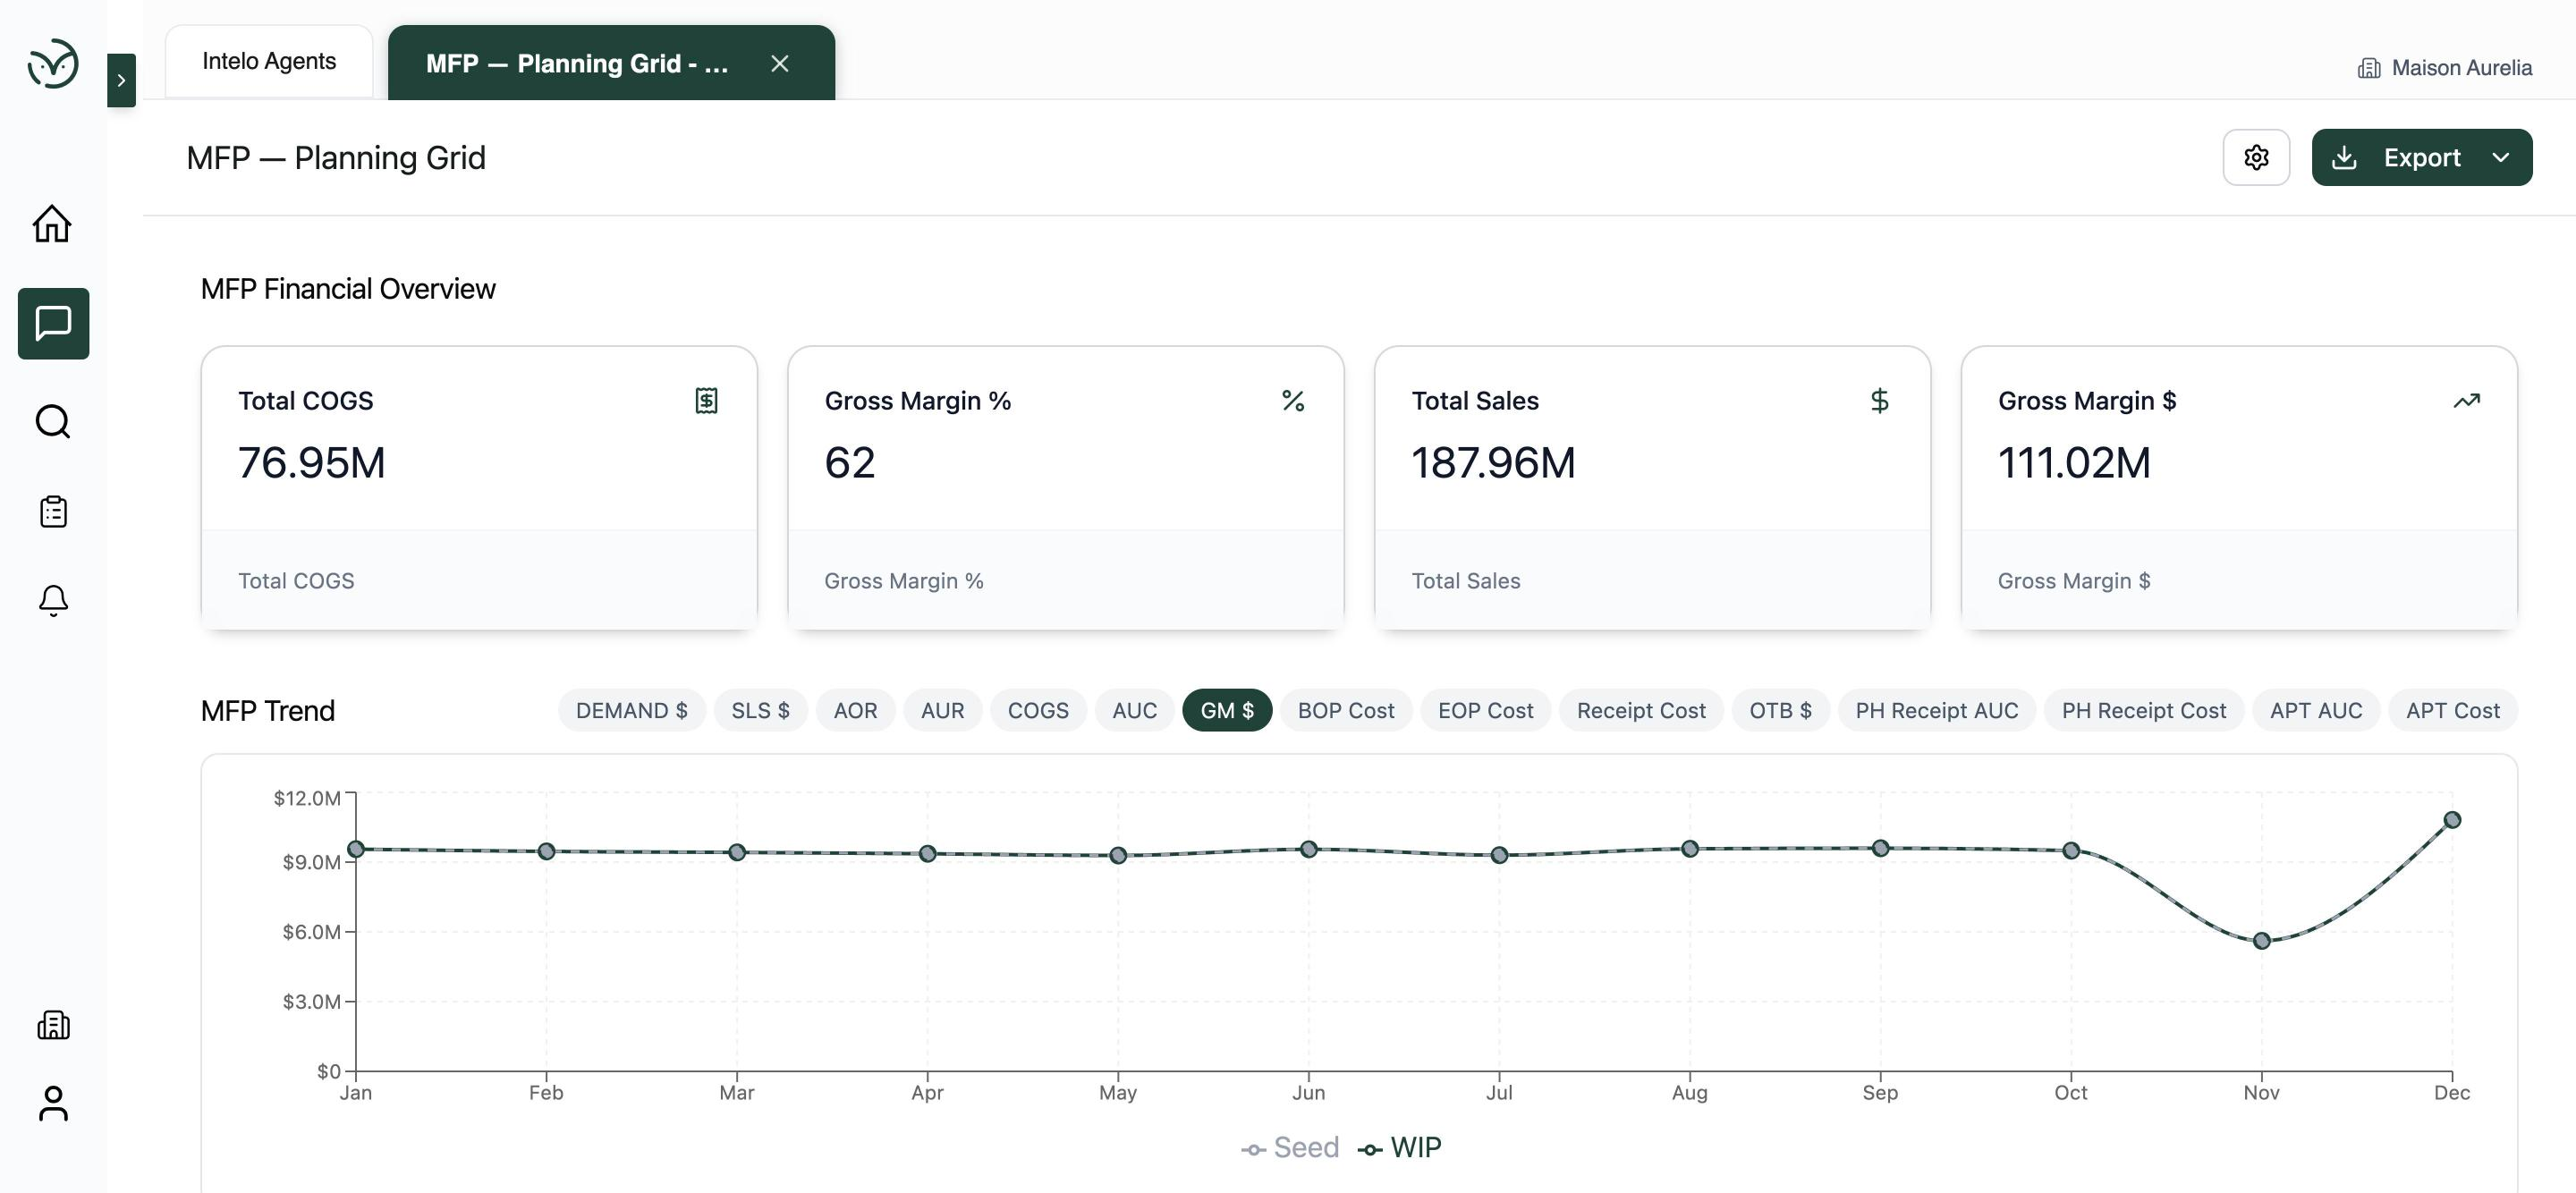Click the Maison Aurelia organization label
Viewport: 2576px width, 1193px height.
(2445, 68)
